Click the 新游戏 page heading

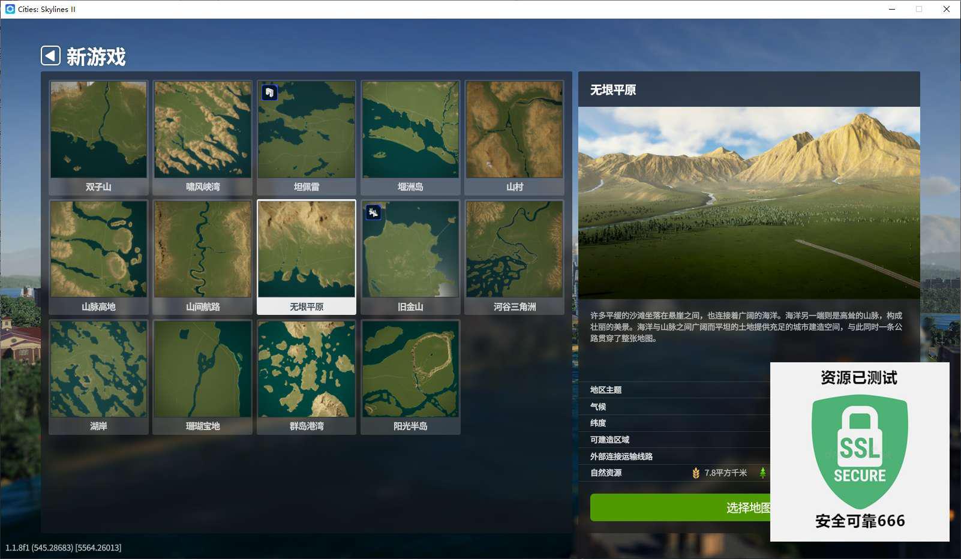96,56
